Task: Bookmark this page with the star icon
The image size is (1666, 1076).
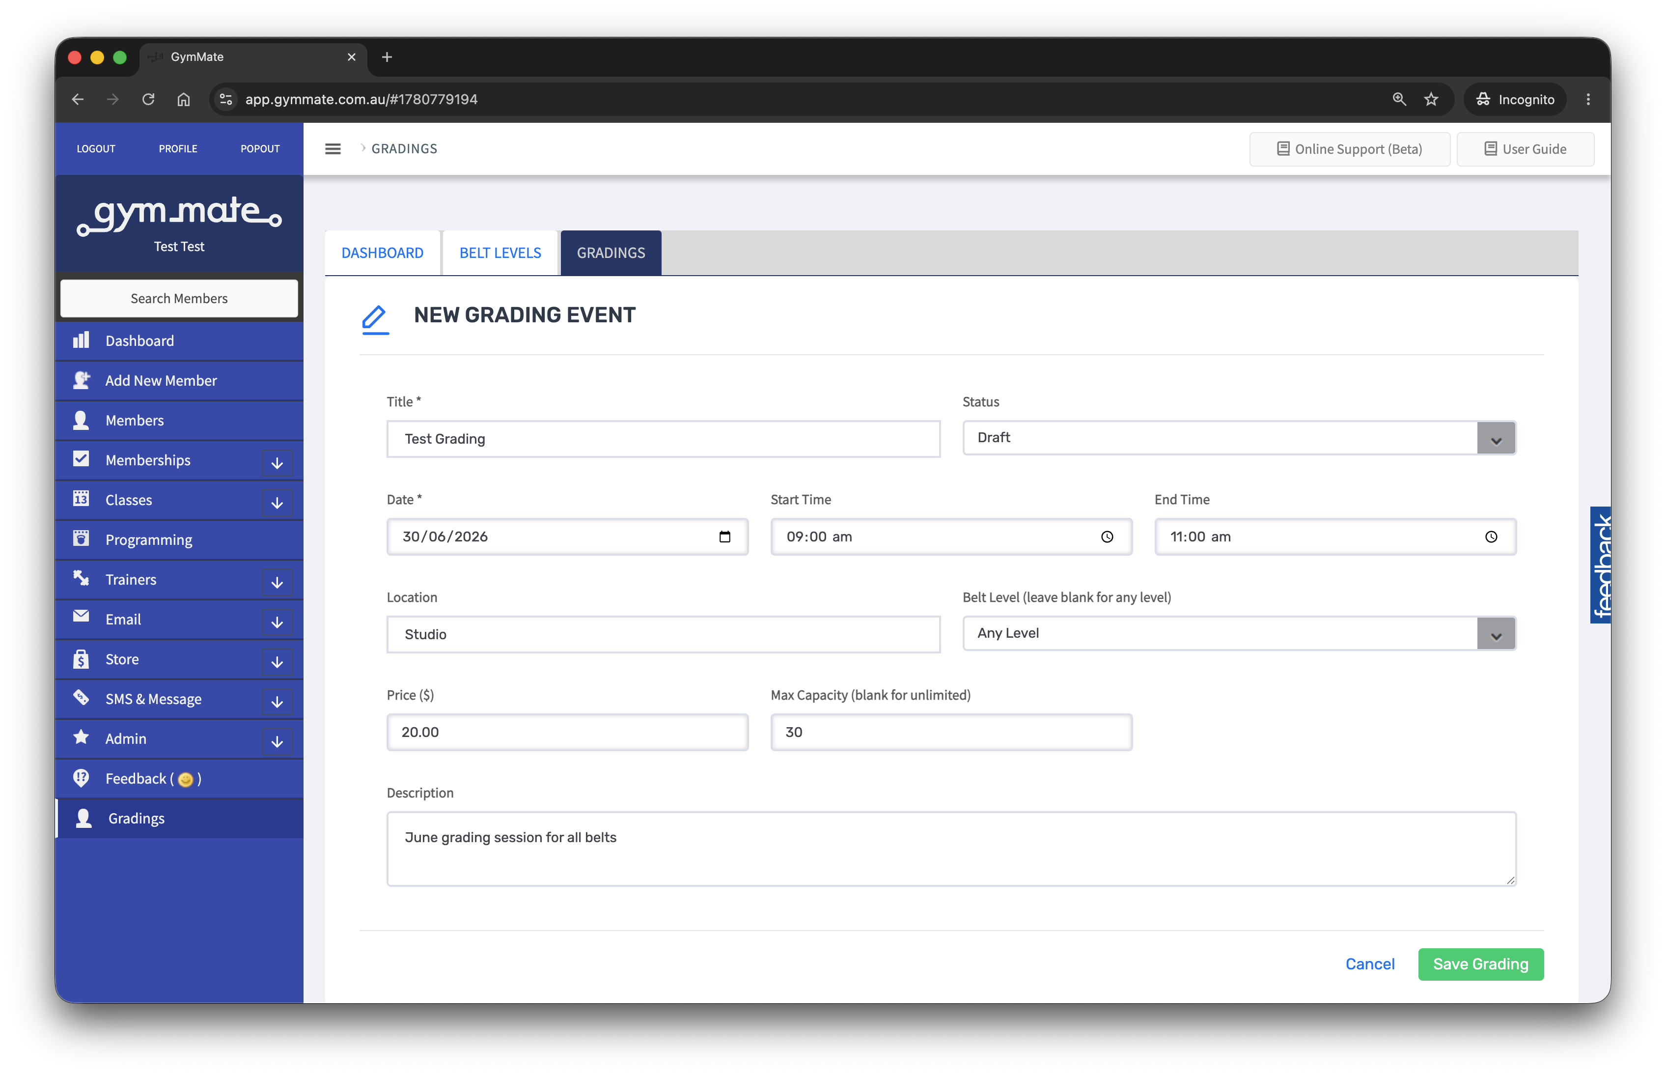Action: point(1432,99)
